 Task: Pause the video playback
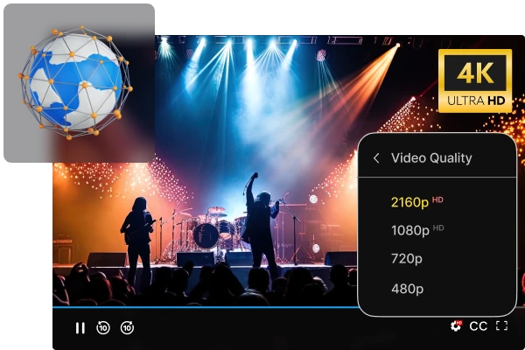click(80, 328)
